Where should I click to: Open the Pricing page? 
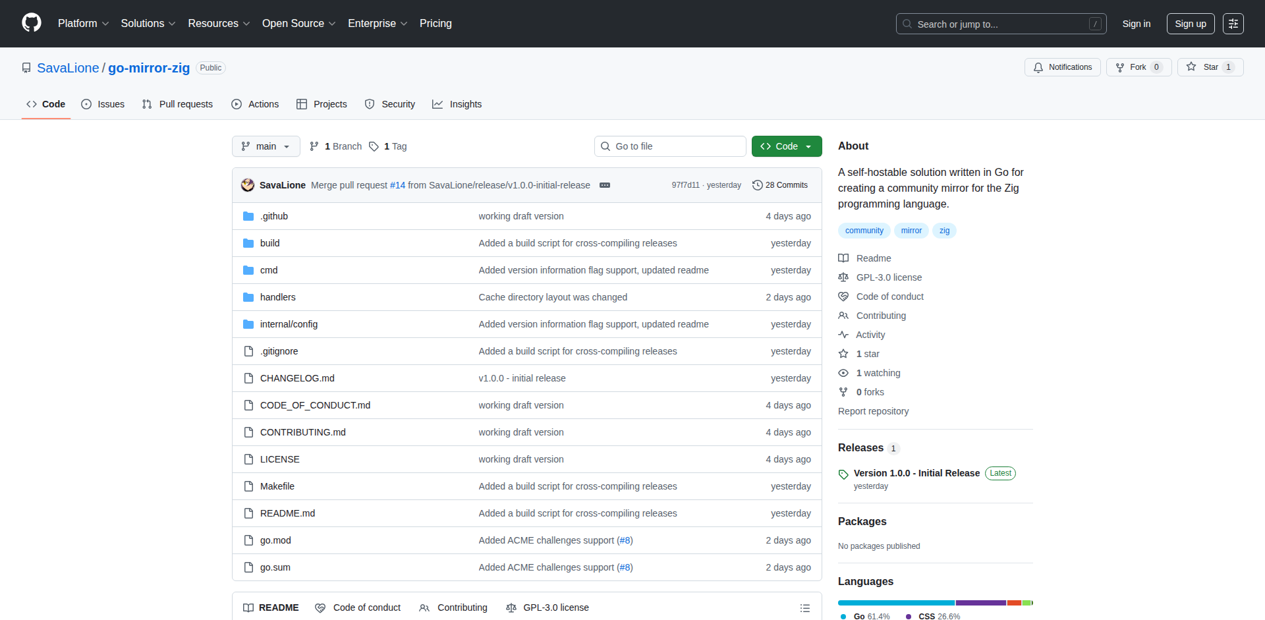click(x=436, y=24)
